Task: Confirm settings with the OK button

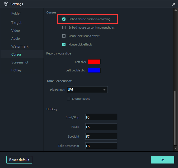Action: [162, 160]
